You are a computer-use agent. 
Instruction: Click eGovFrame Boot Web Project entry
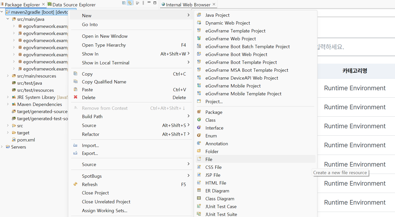236,55
